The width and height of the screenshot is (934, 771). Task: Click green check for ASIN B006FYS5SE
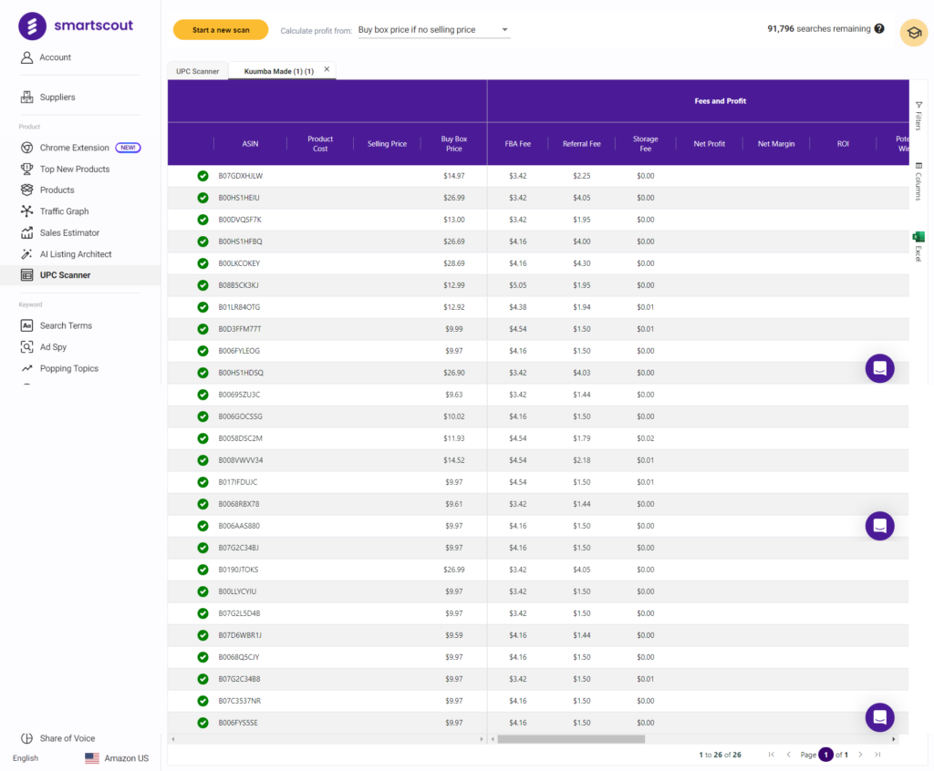pos(202,723)
